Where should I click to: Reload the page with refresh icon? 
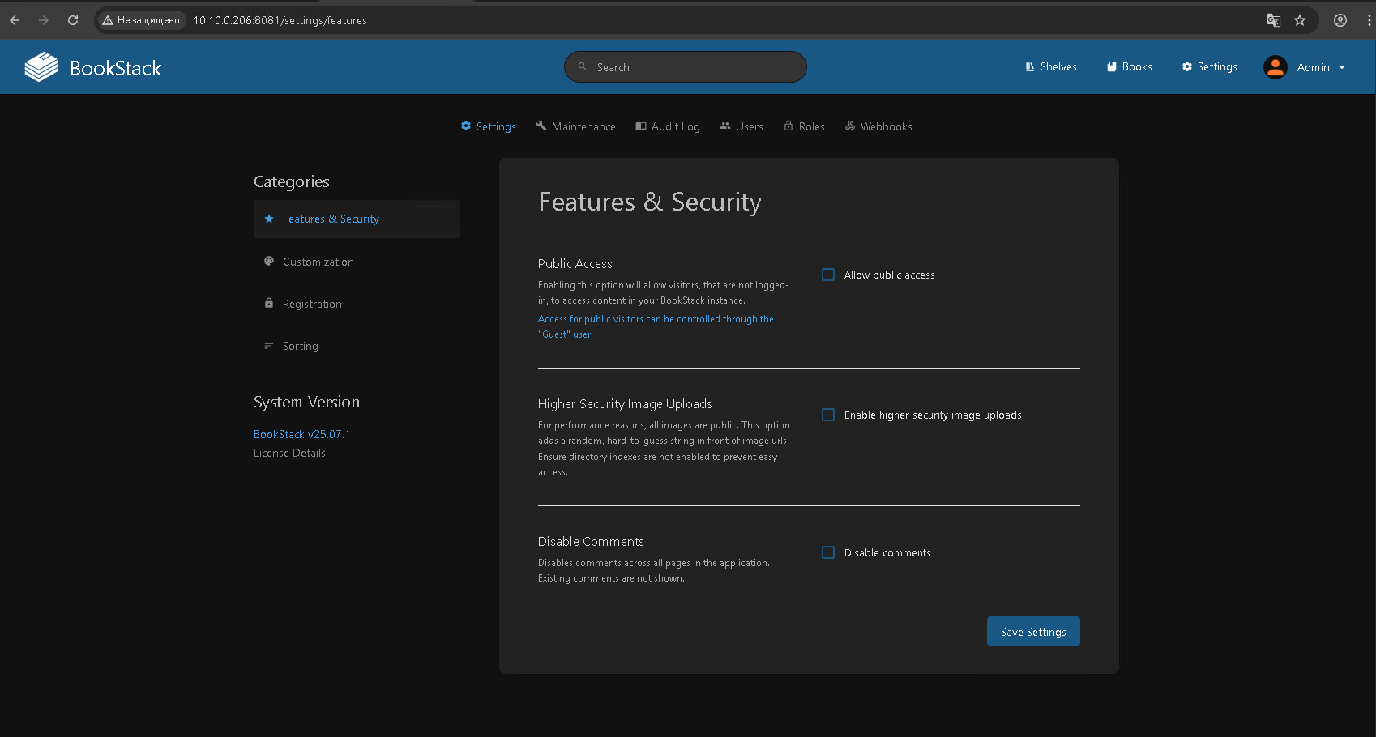[73, 20]
